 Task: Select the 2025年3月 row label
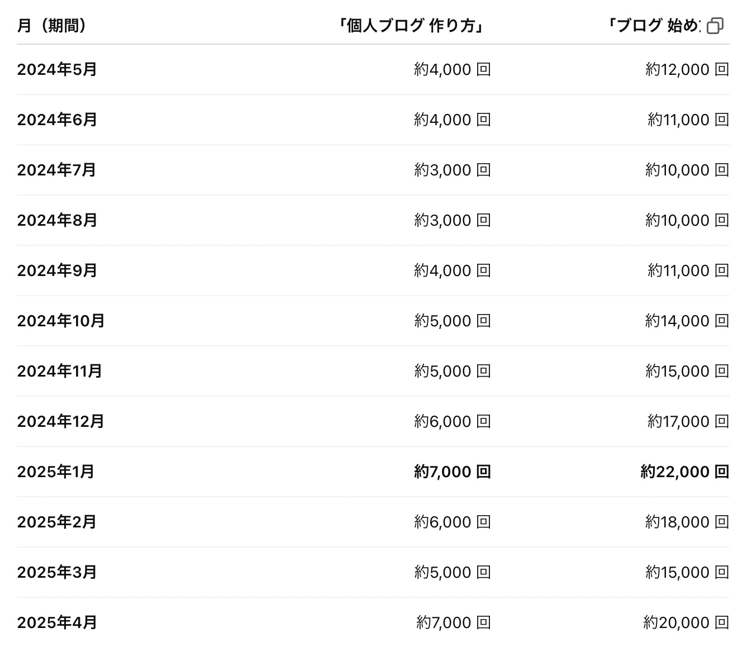coord(57,572)
